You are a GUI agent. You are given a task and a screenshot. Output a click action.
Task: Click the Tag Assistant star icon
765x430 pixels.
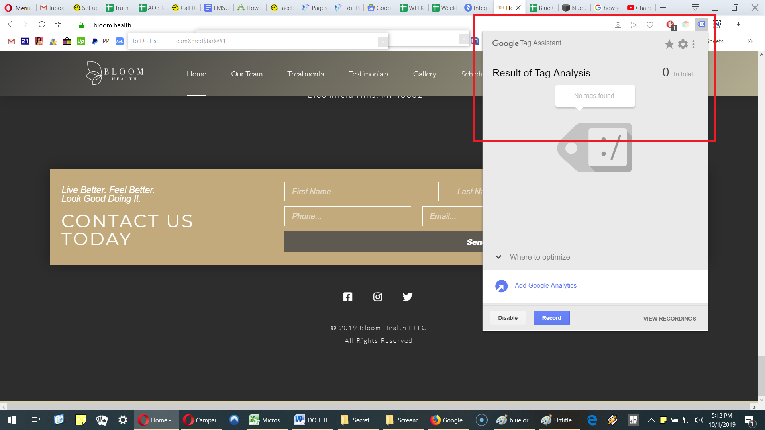[669, 44]
